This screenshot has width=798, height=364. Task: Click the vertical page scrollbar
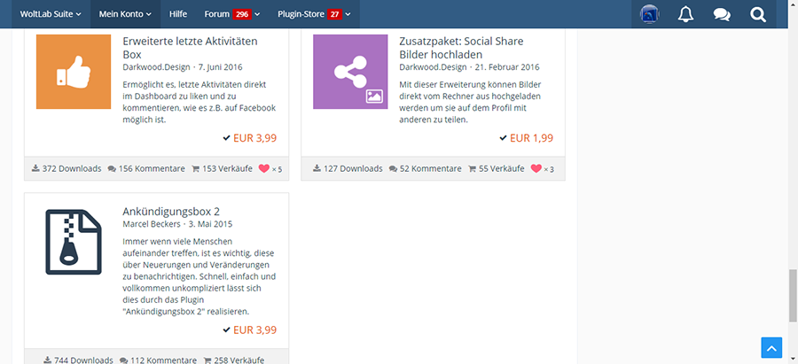[792, 297]
